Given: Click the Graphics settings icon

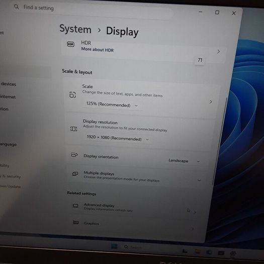Looking at the screenshot, I should pos(76,223).
